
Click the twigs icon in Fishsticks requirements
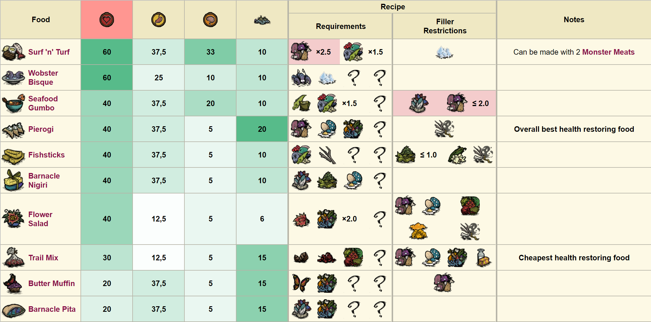[x=327, y=155]
